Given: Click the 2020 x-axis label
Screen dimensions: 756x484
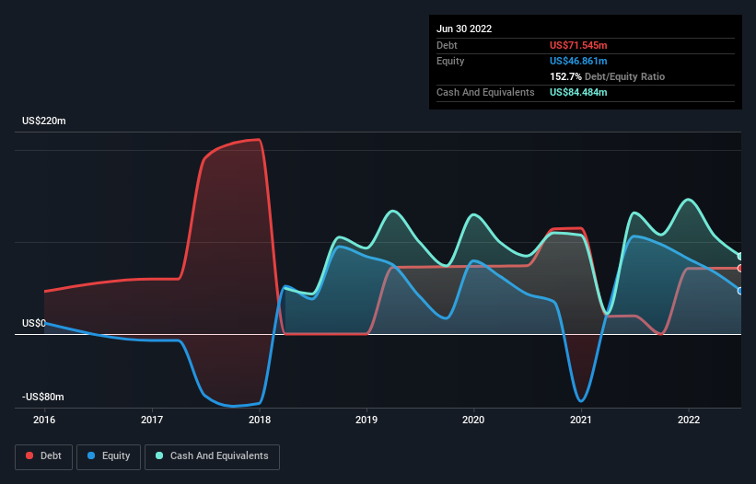Looking at the screenshot, I should (473, 420).
